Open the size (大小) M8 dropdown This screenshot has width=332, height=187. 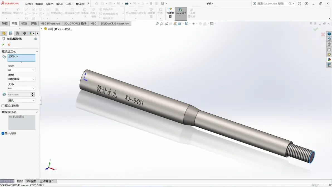click(x=21, y=88)
